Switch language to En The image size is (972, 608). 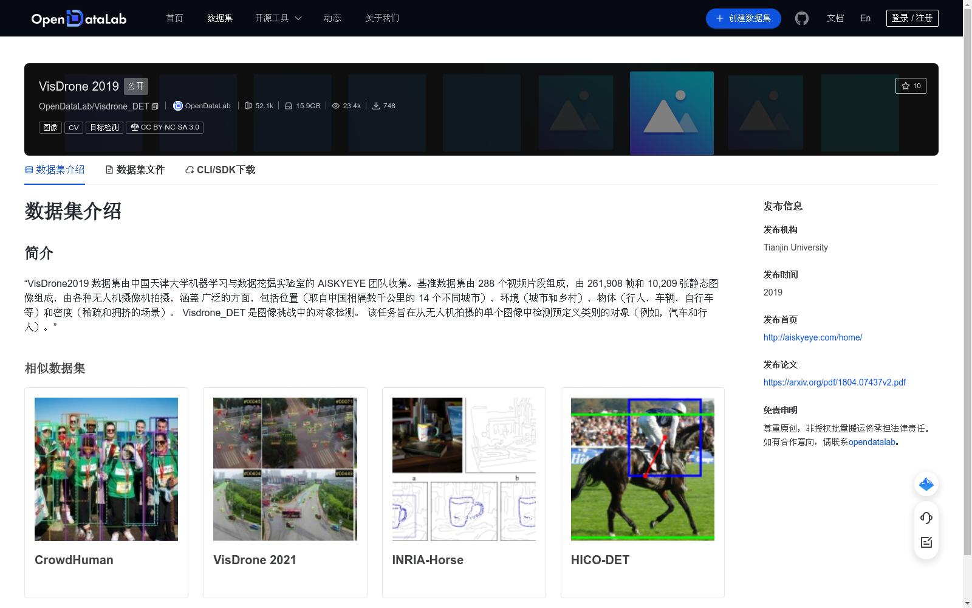point(865,18)
